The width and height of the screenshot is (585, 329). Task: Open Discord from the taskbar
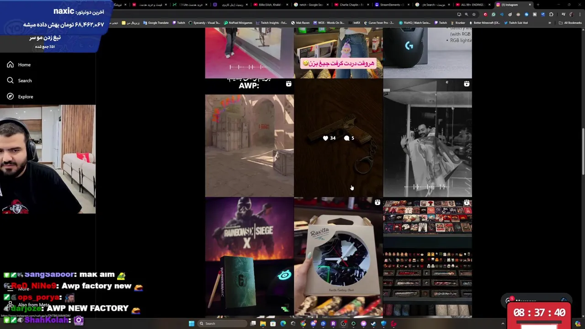(x=313, y=324)
